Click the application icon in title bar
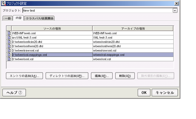196x119 pixels. coord(4,4)
